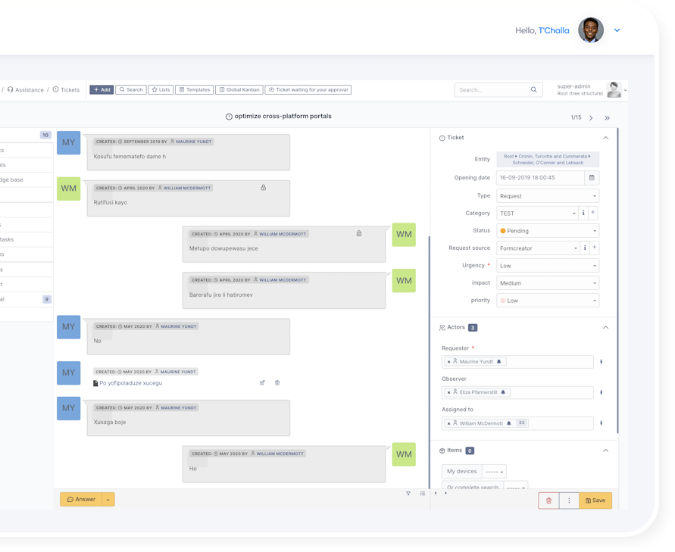Viewport: 675px width, 552px height.
Task: Click the Add ticket button
Action: coord(102,89)
